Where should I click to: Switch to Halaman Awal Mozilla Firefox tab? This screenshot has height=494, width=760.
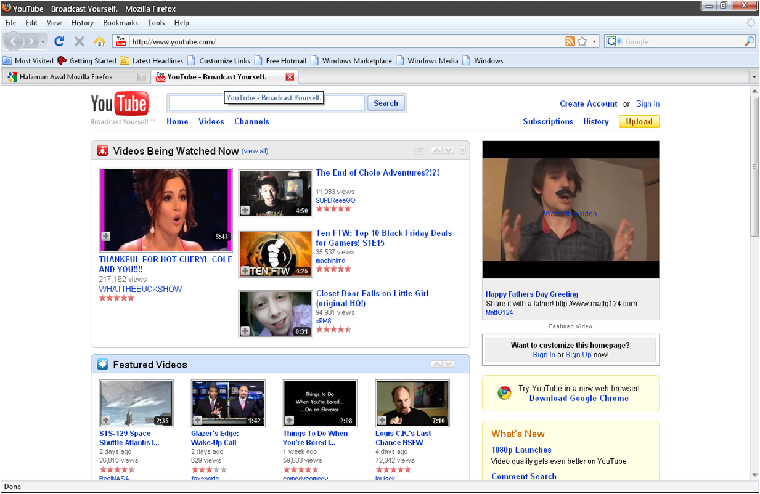(x=75, y=77)
